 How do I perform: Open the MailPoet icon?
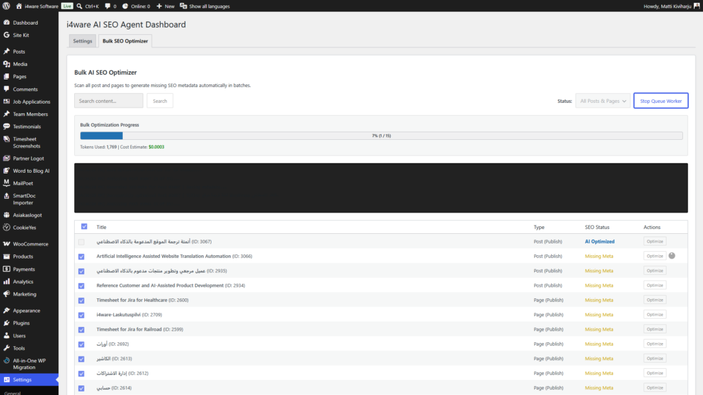(7, 182)
